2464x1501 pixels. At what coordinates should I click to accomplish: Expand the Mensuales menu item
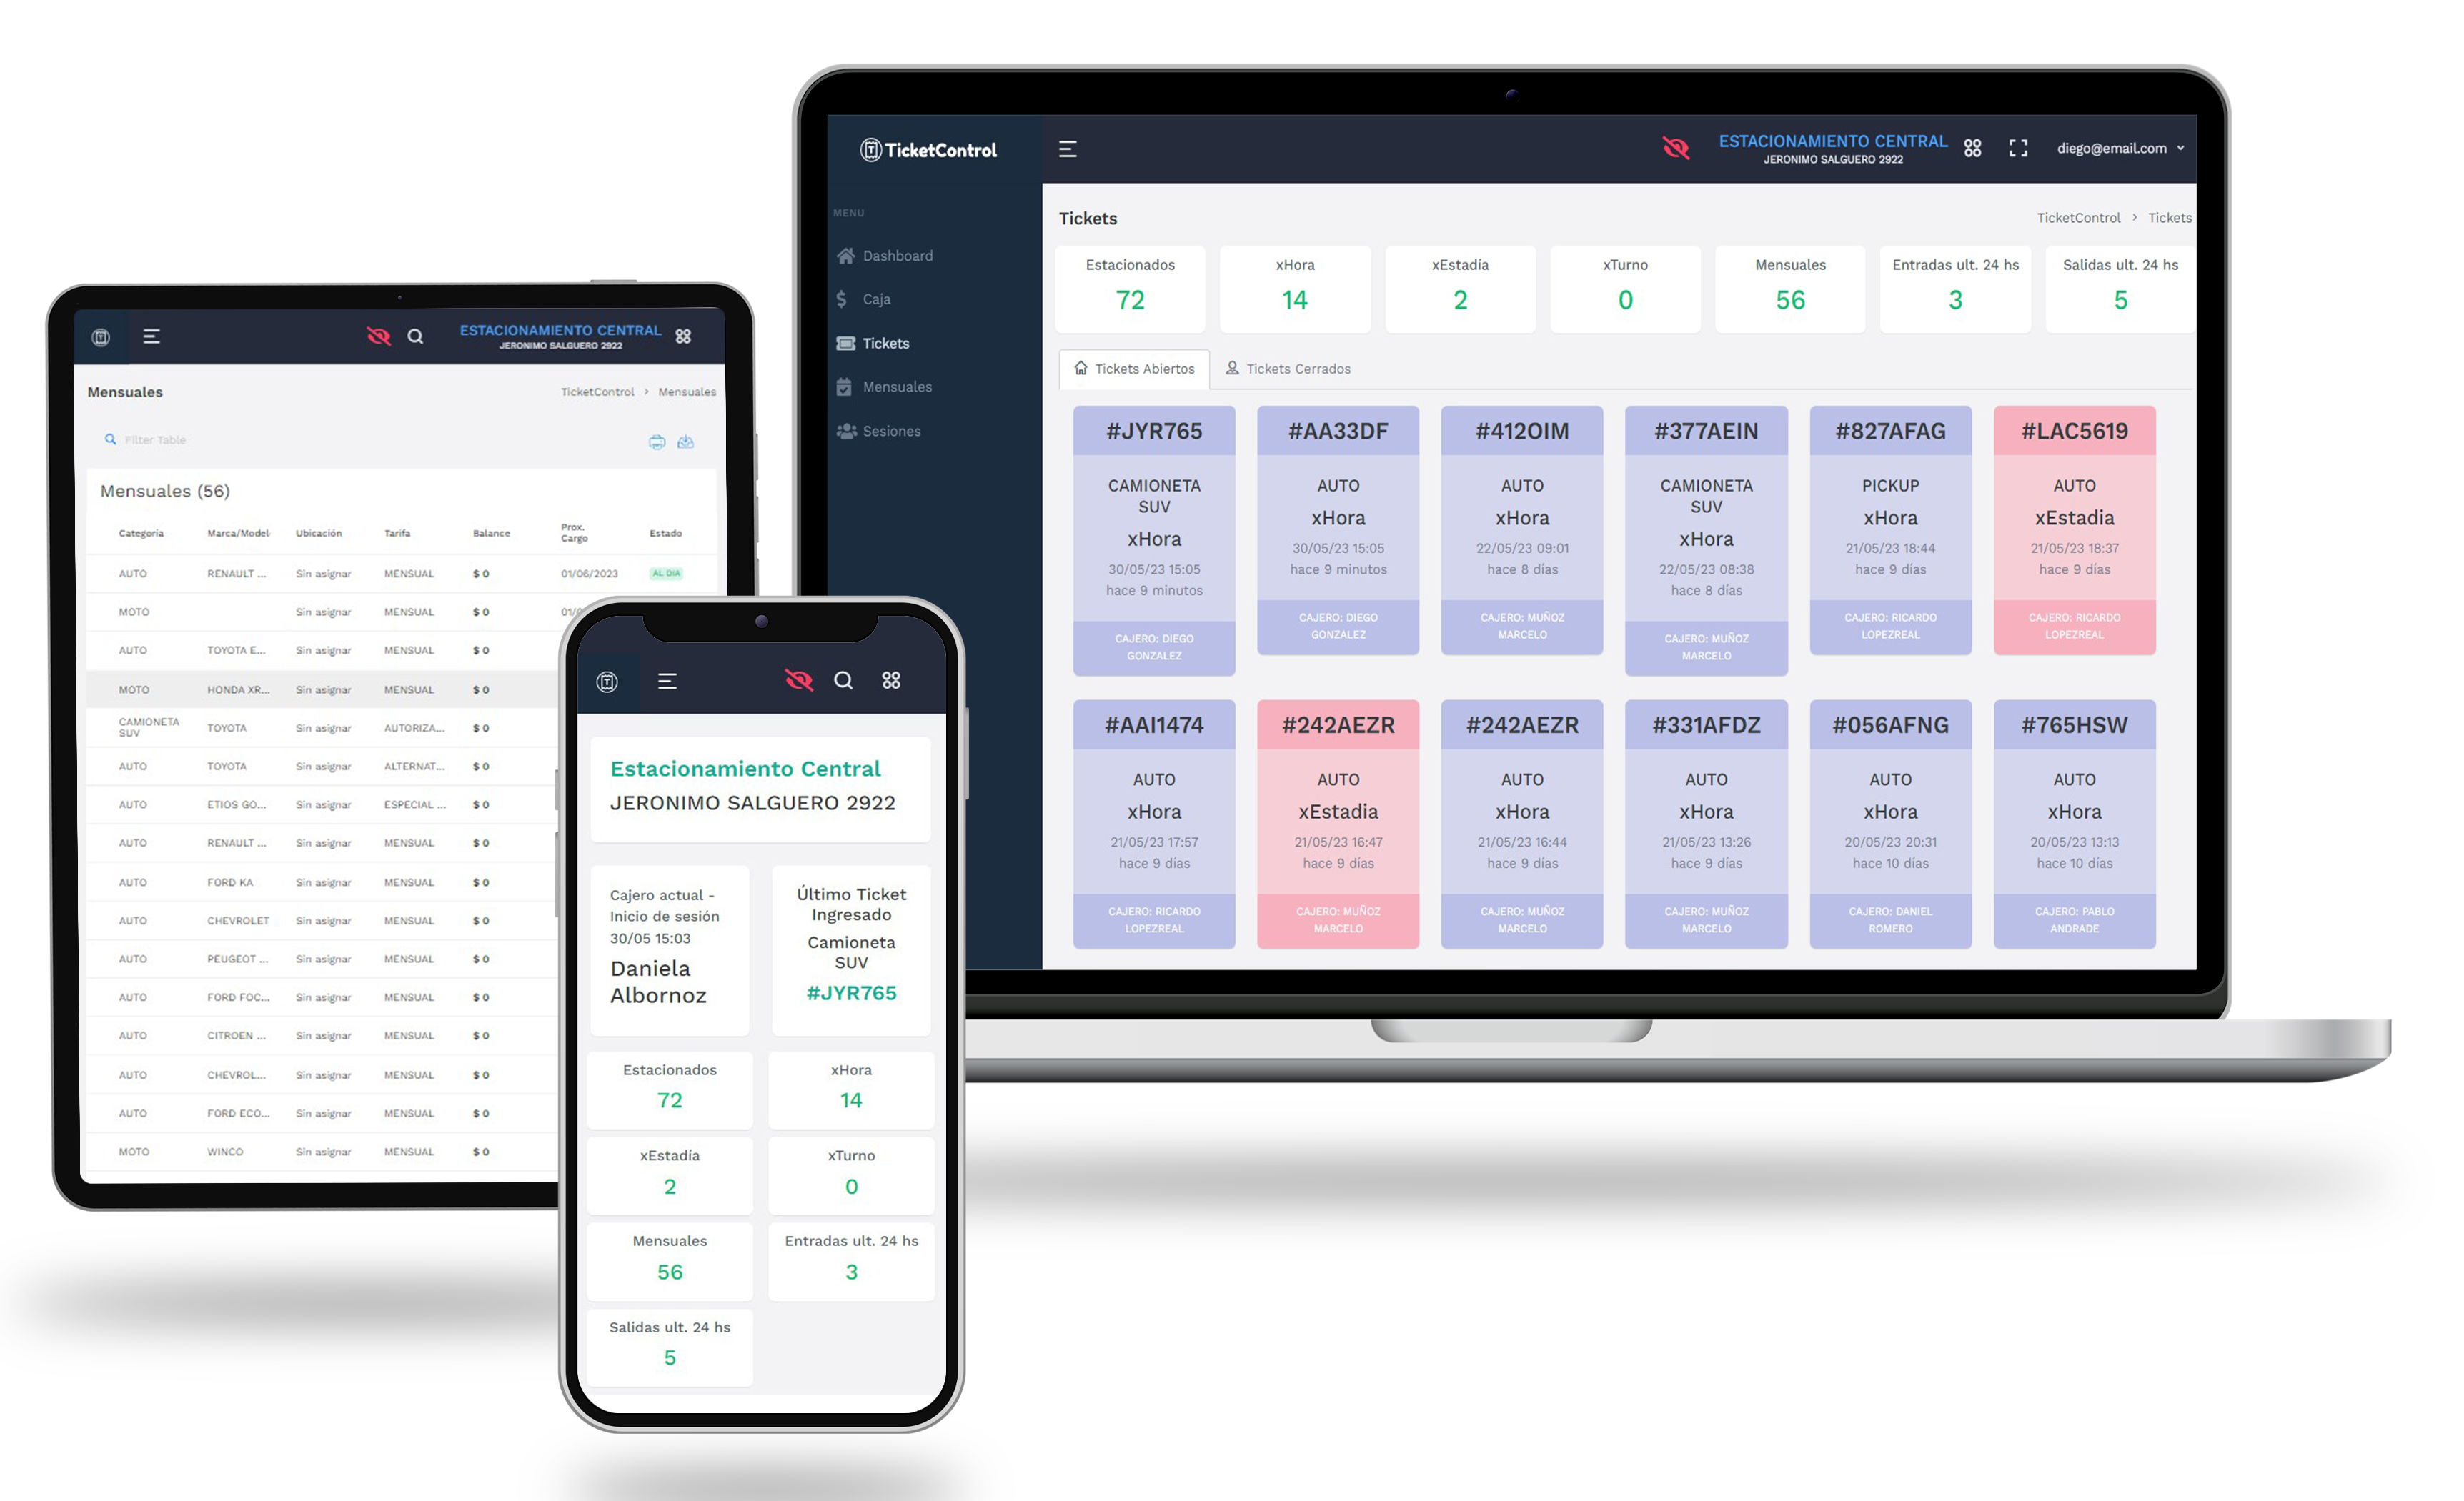tap(896, 389)
